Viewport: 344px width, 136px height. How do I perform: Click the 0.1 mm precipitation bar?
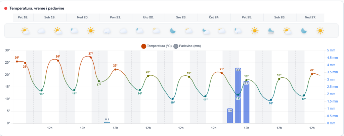[107, 123]
